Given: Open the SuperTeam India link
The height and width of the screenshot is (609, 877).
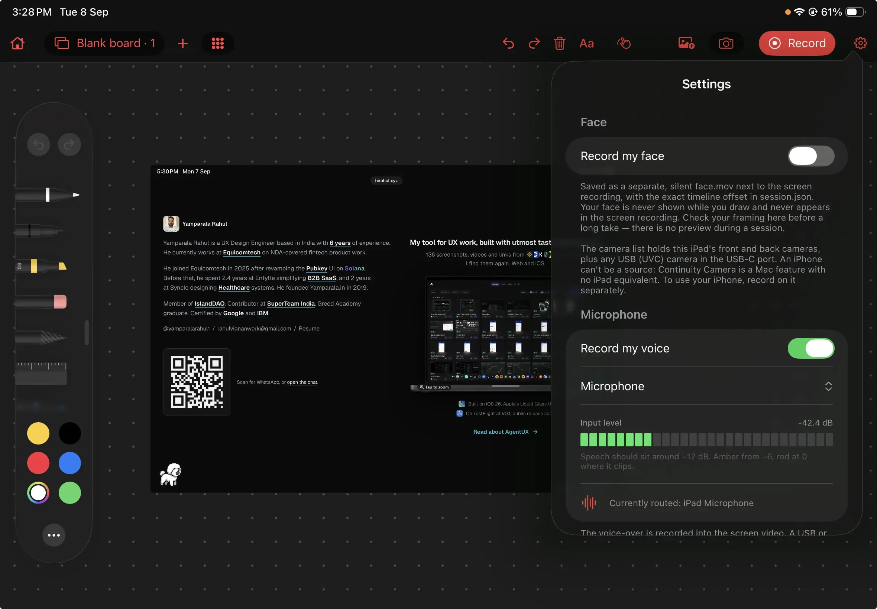Looking at the screenshot, I should click(291, 304).
